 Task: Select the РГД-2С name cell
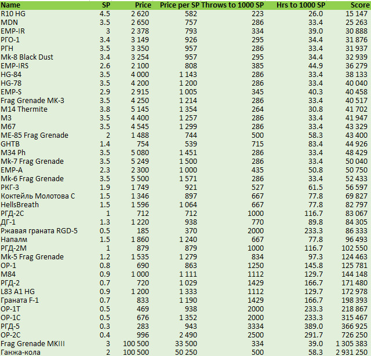pyautogui.click(x=12, y=214)
